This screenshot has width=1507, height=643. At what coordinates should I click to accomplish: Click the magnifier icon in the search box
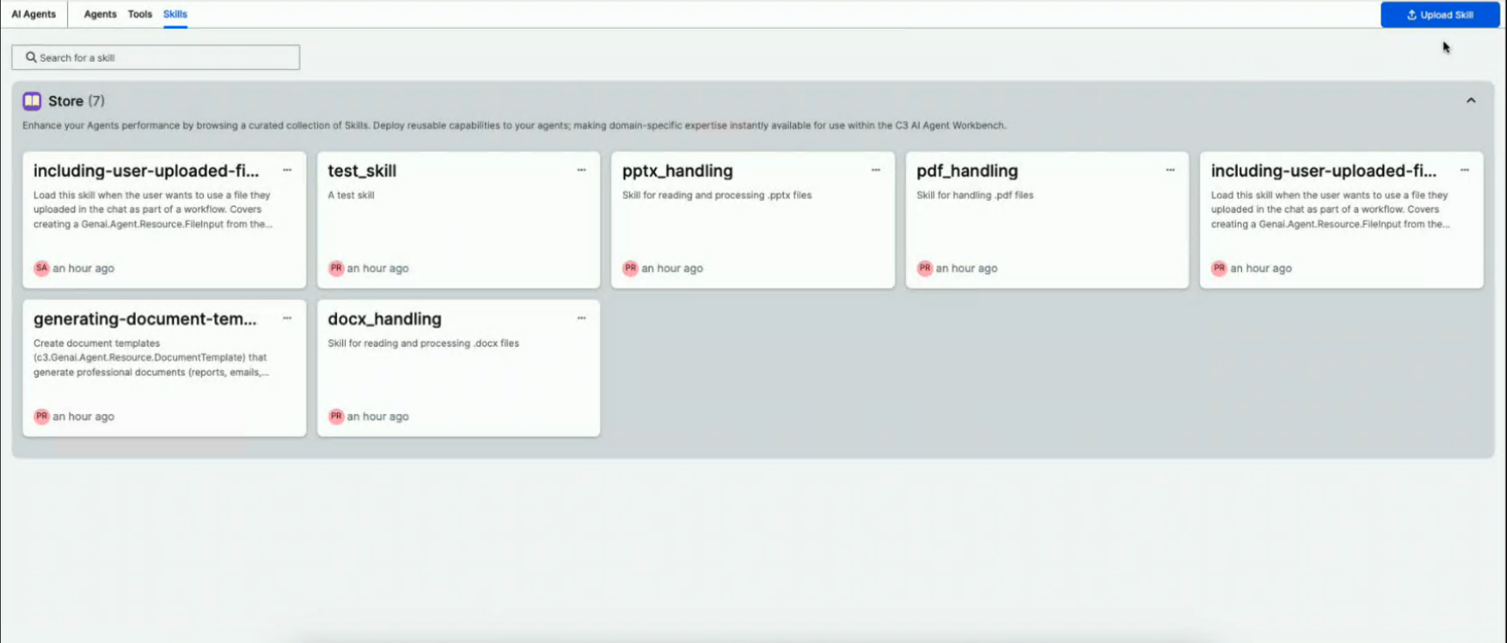click(x=30, y=58)
